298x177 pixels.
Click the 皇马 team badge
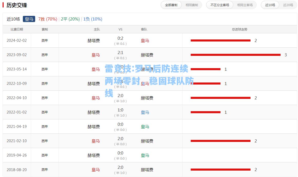(29, 19)
